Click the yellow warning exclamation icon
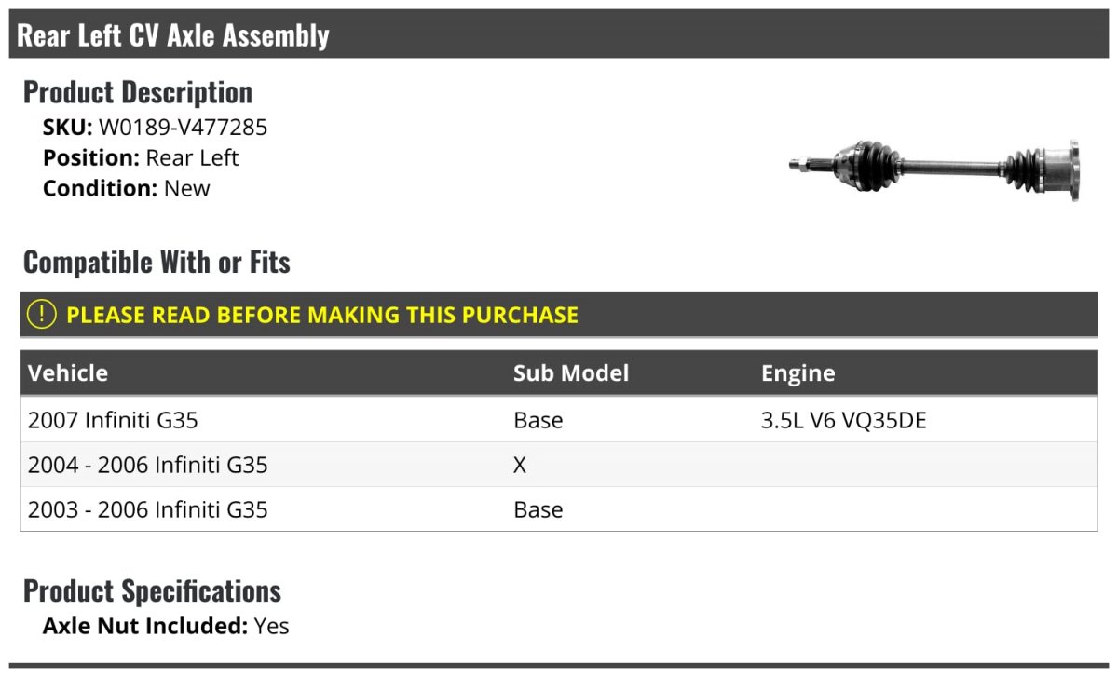Screen dimensions: 1118x677 (42, 315)
